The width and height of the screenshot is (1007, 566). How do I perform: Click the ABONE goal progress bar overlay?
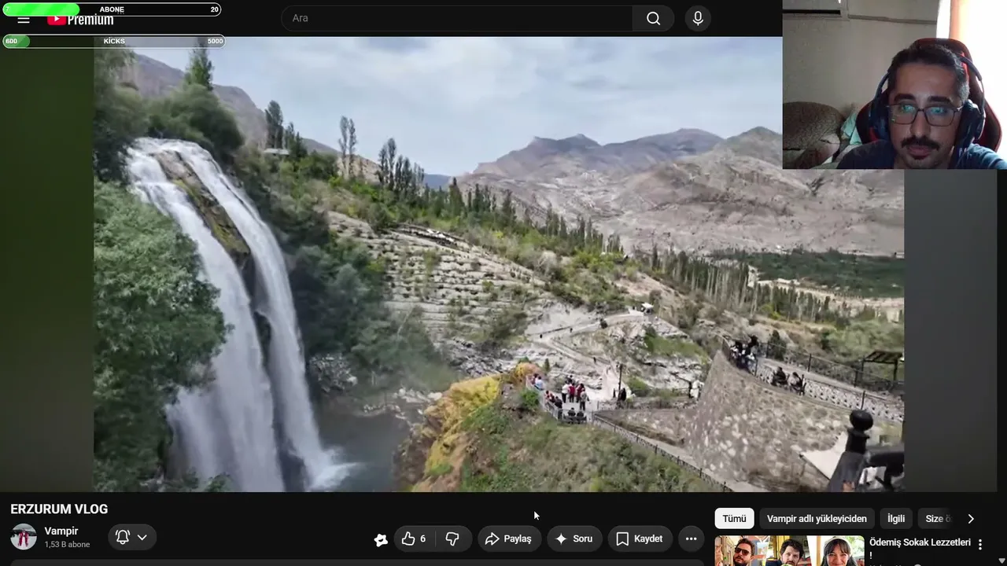[x=112, y=9]
